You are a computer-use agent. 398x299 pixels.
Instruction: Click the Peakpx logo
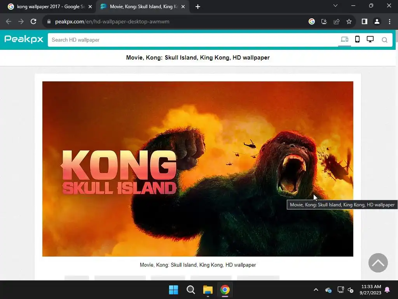pos(24,39)
